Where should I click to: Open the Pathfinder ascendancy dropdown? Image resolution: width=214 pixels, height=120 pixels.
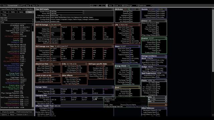[145, 6]
